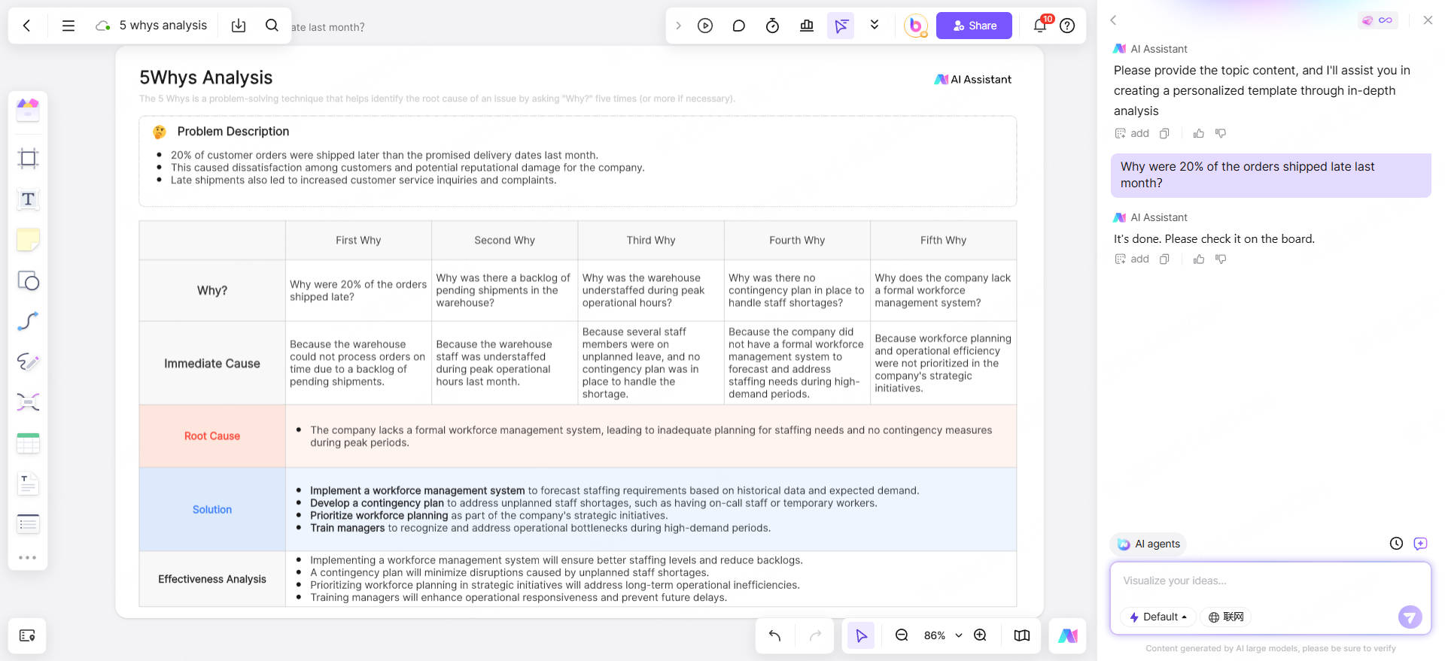Copy the first AI reply
This screenshot has width=1445, height=661.
1164,133
